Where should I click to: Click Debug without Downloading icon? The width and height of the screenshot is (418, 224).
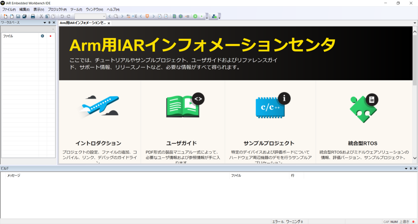click(x=201, y=16)
